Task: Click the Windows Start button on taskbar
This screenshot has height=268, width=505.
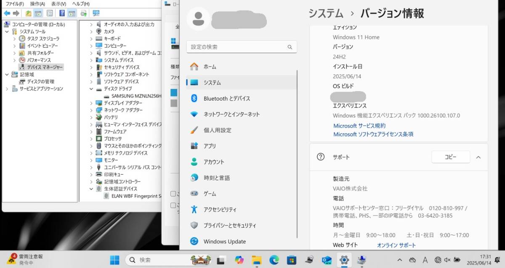Action: point(114,260)
